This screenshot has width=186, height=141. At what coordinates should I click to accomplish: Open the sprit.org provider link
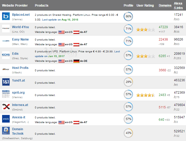coord(18,93)
